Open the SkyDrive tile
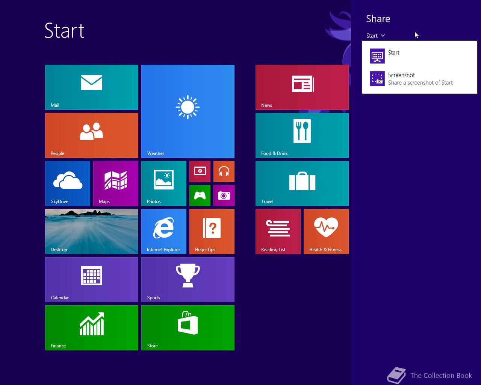The width and height of the screenshot is (481, 385). 68,183
